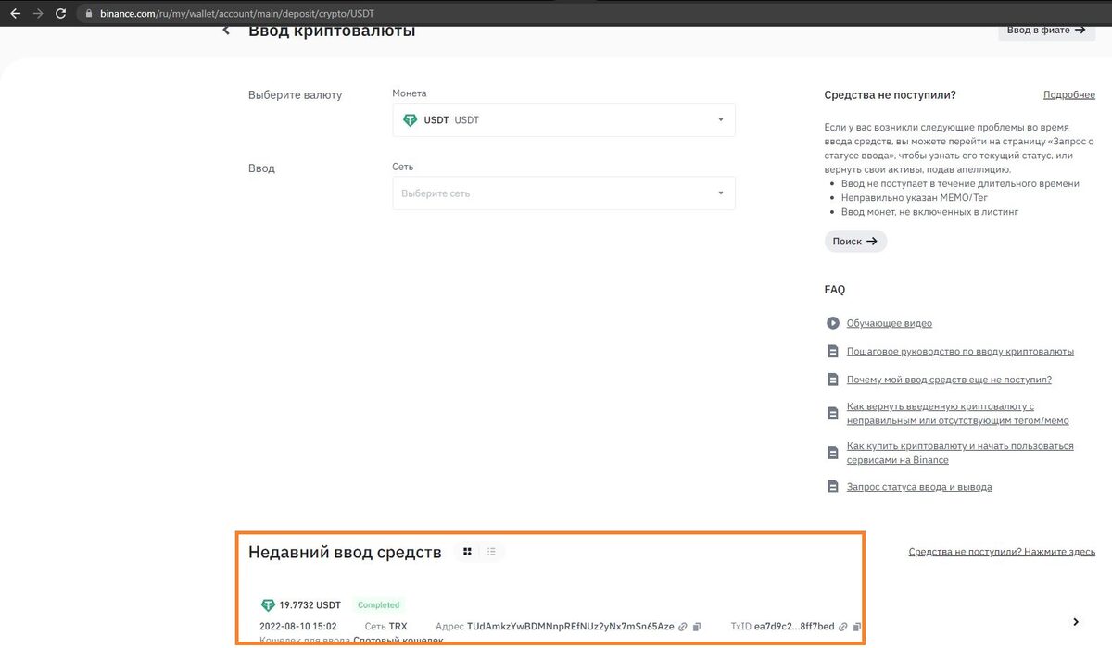Viewport: 1112px width, 648px height.
Task: Click the Tether icon beside 19.7732 USDT
Action: (x=268, y=605)
